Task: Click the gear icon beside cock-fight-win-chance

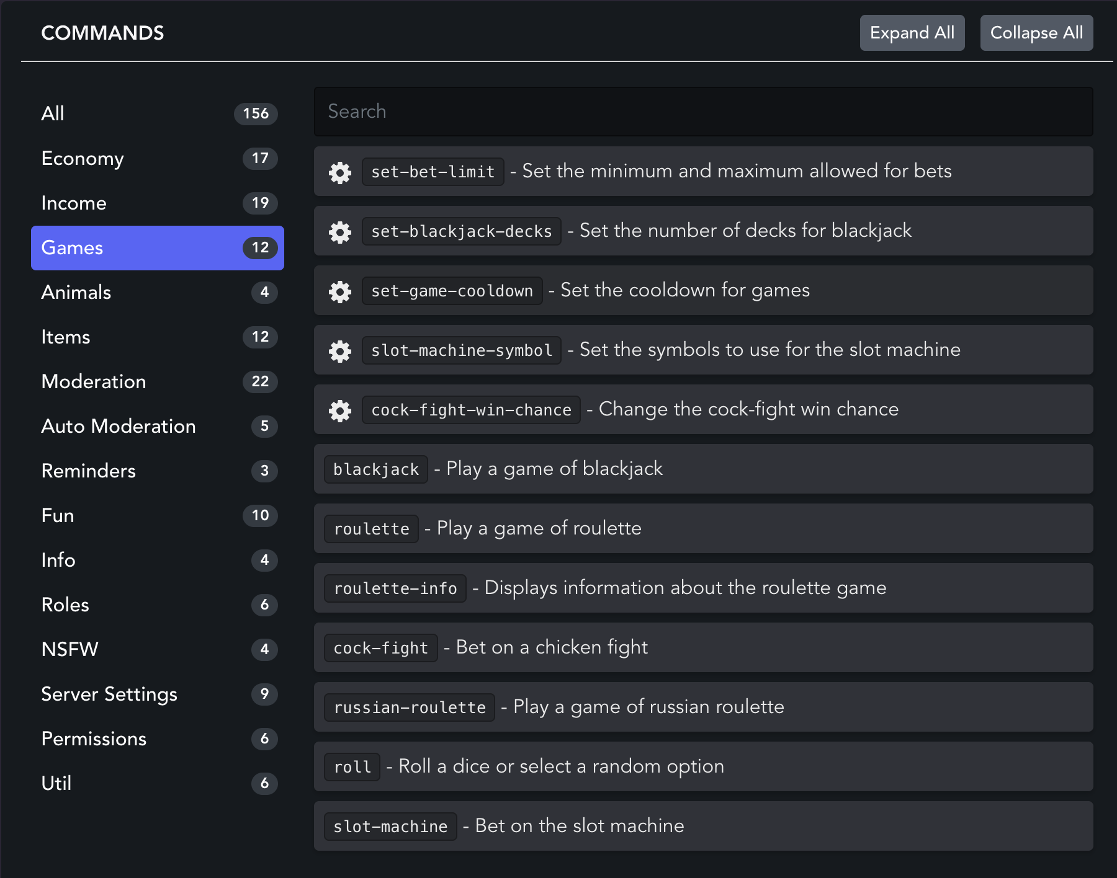Action: click(340, 410)
